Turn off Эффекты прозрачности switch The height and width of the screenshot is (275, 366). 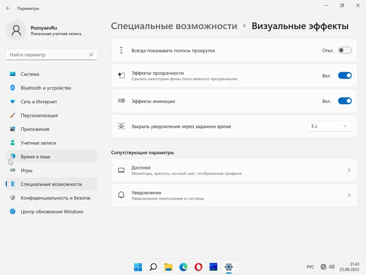click(x=345, y=76)
